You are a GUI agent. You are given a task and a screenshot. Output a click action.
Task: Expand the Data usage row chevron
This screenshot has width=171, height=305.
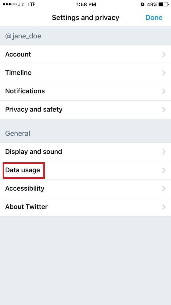click(164, 170)
